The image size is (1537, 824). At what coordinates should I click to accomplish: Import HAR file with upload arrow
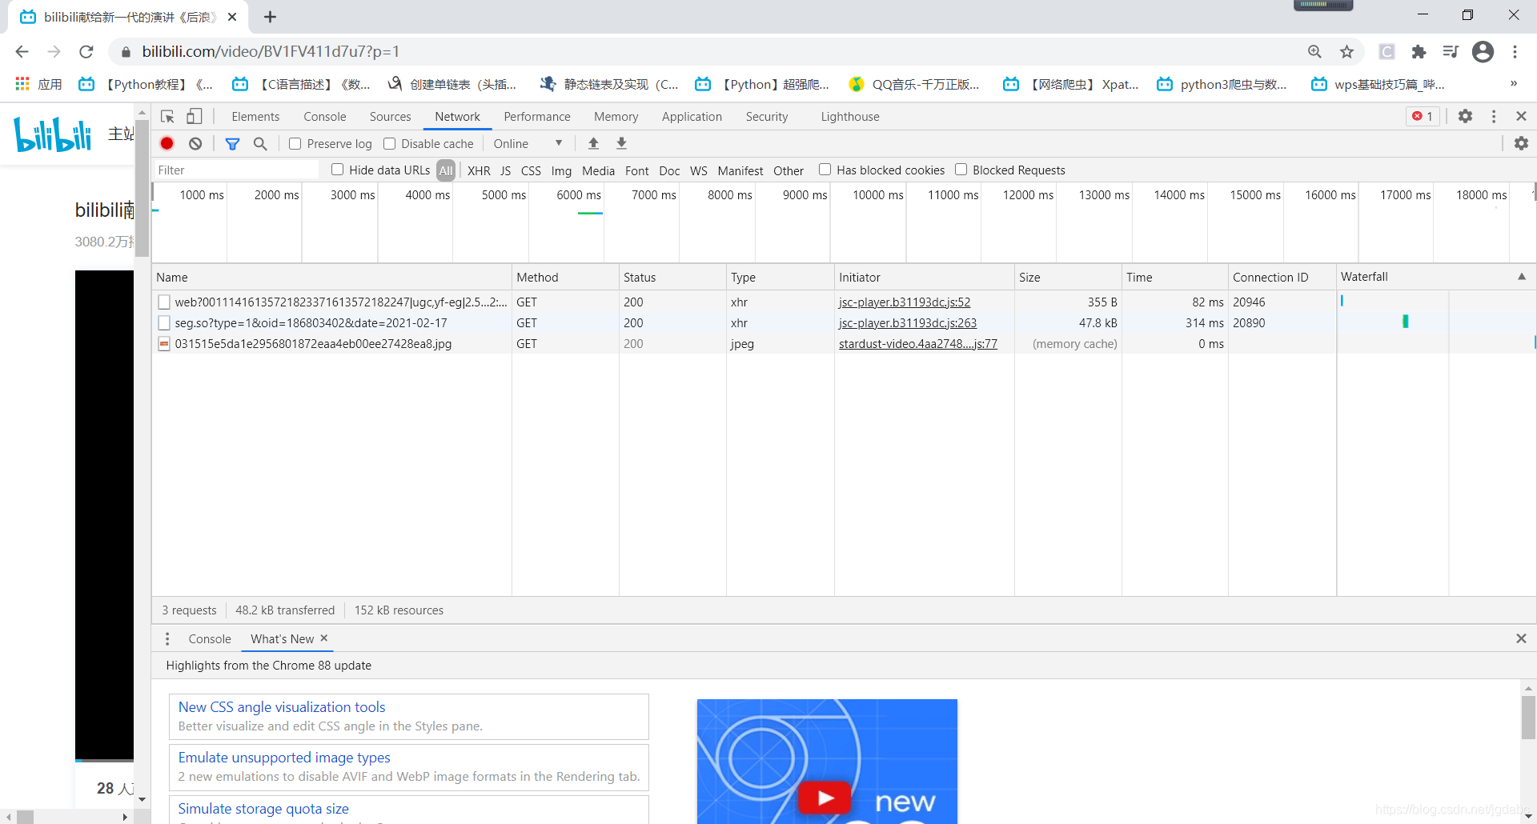tap(593, 143)
